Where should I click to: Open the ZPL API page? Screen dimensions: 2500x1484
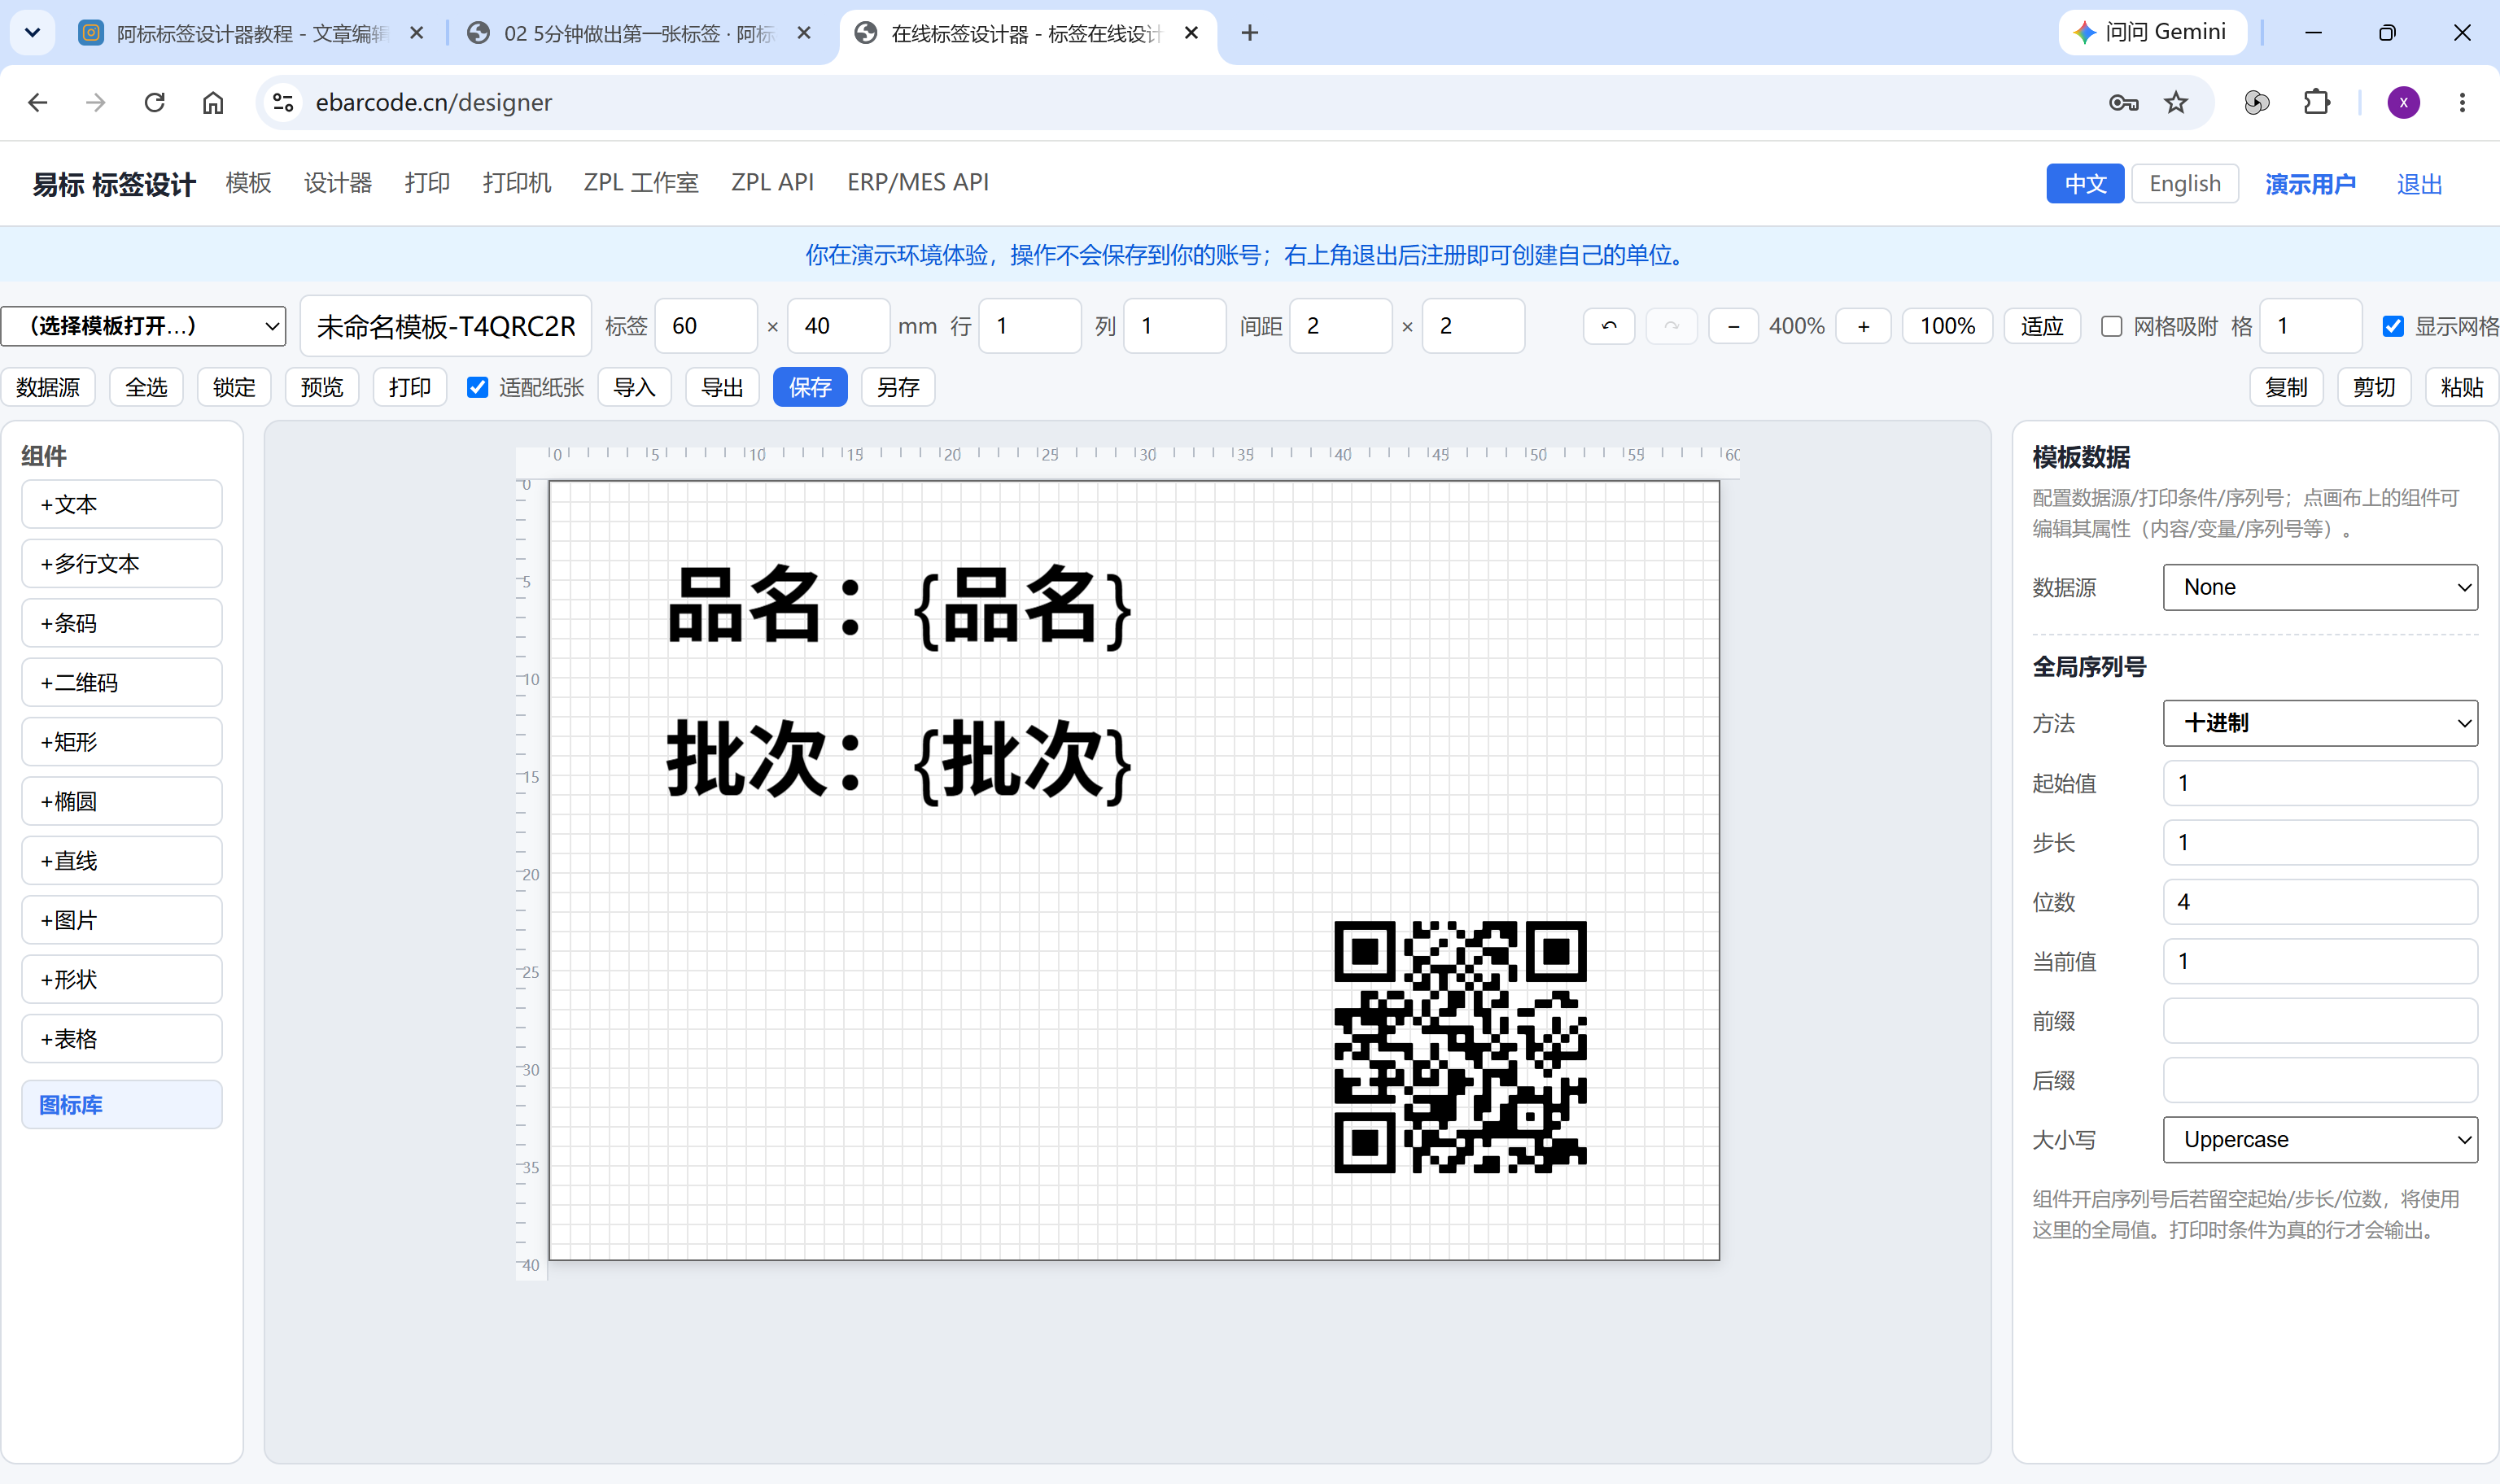coord(772,183)
